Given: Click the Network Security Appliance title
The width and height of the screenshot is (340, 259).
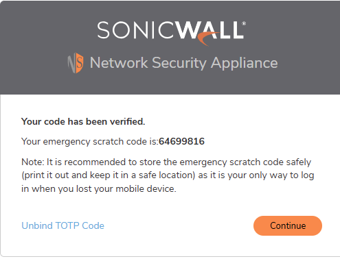Looking at the screenshot, I should point(183,63).
